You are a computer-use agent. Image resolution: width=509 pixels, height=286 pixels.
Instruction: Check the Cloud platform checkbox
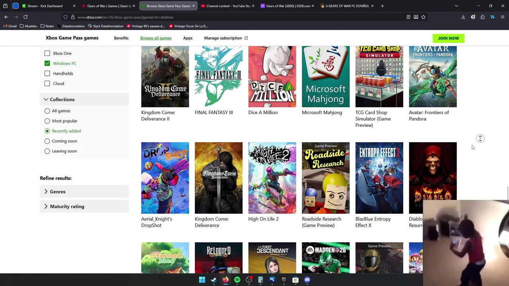pyautogui.click(x=47, y=83)
